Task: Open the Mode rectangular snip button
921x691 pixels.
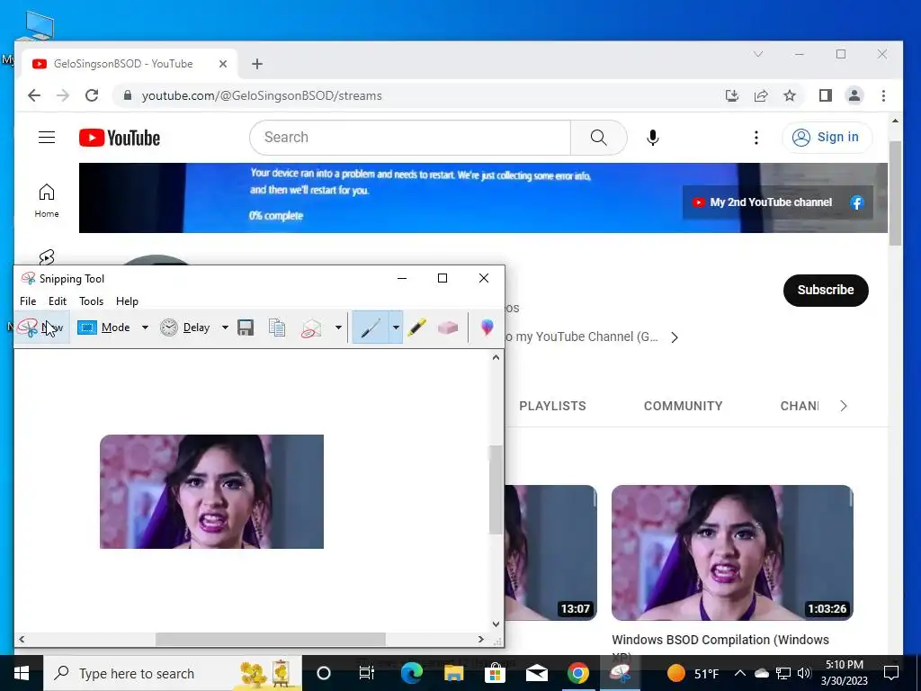Action: 104,328
